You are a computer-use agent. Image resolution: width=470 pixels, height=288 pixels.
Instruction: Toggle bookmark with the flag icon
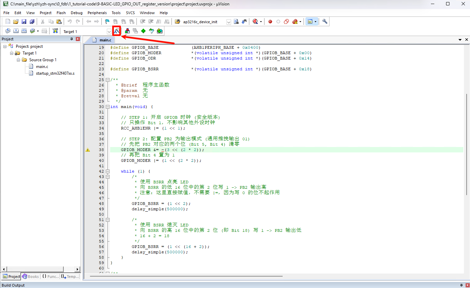(x=107, y=22)
